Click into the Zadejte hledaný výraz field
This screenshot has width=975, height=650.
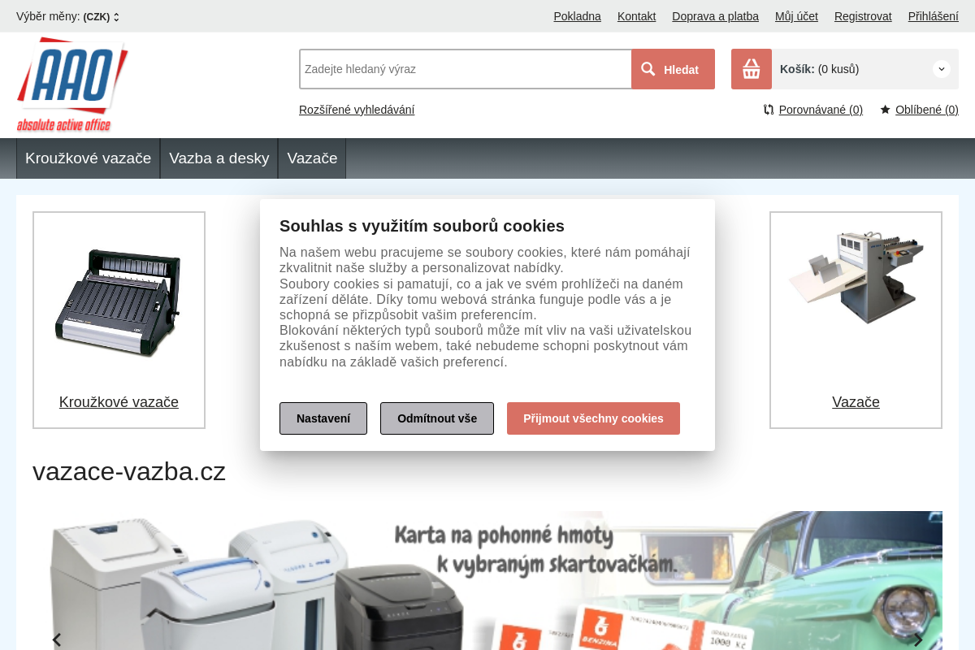pyautogui.click(x=466, y=69)
